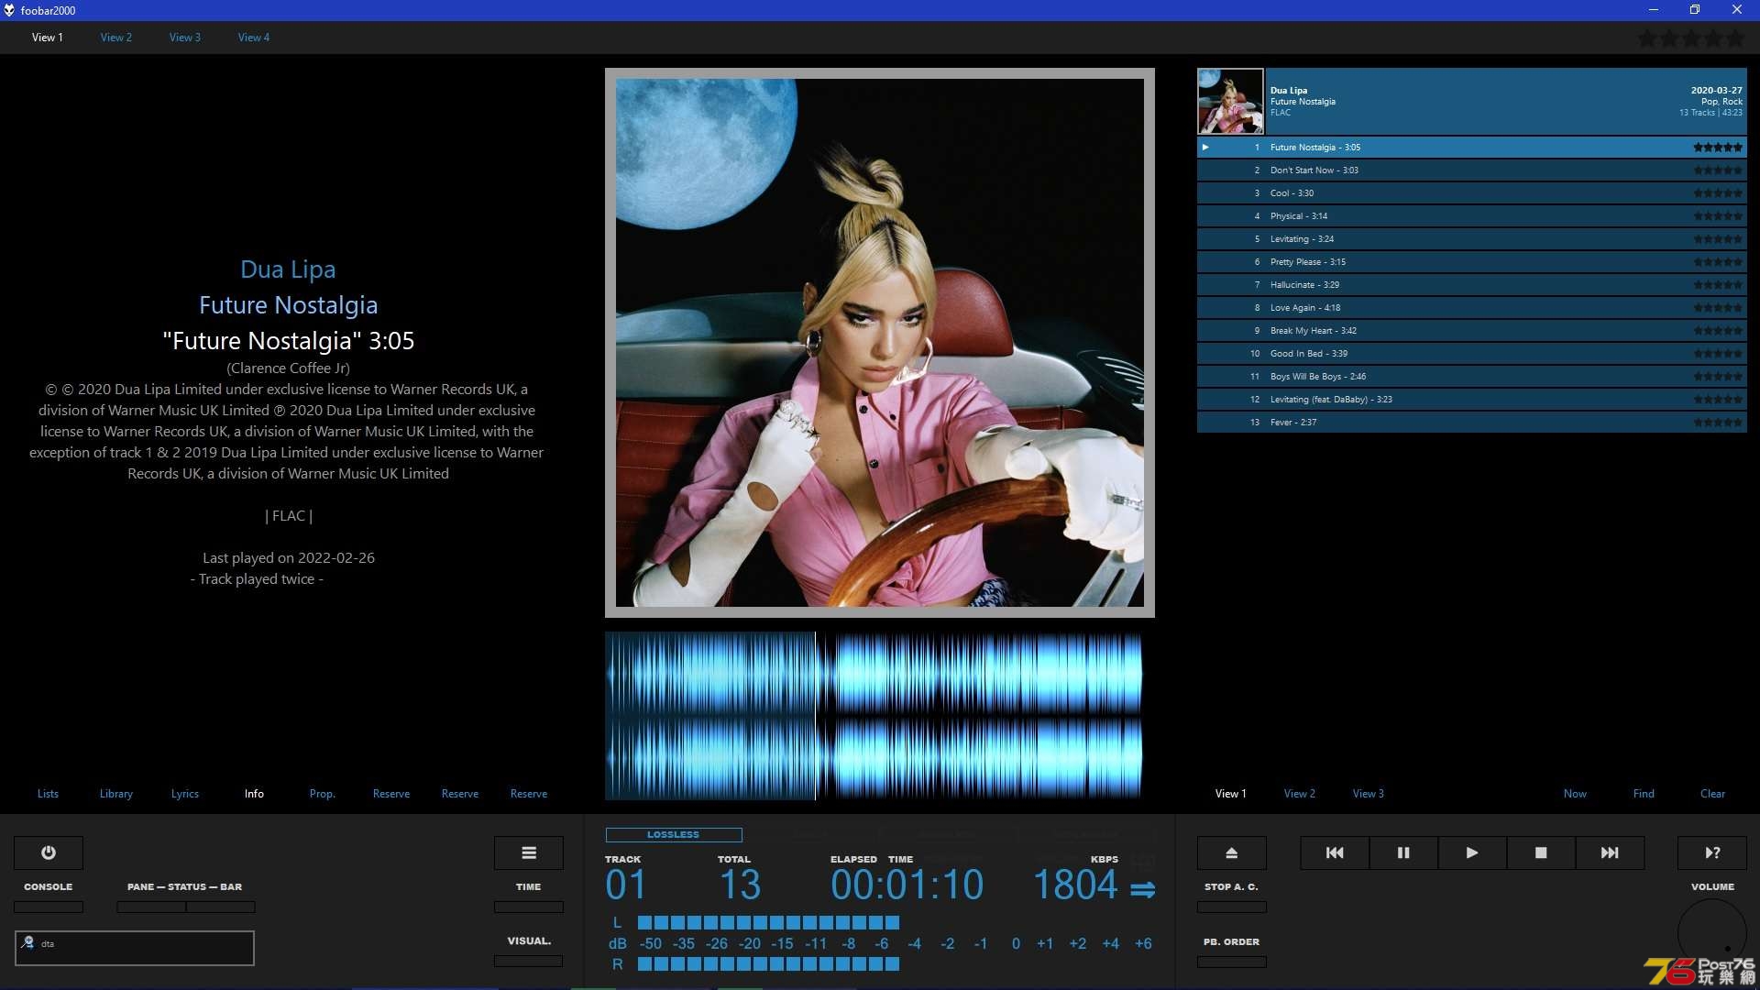Select track Fever - 2:37

tap(1471, 423)
